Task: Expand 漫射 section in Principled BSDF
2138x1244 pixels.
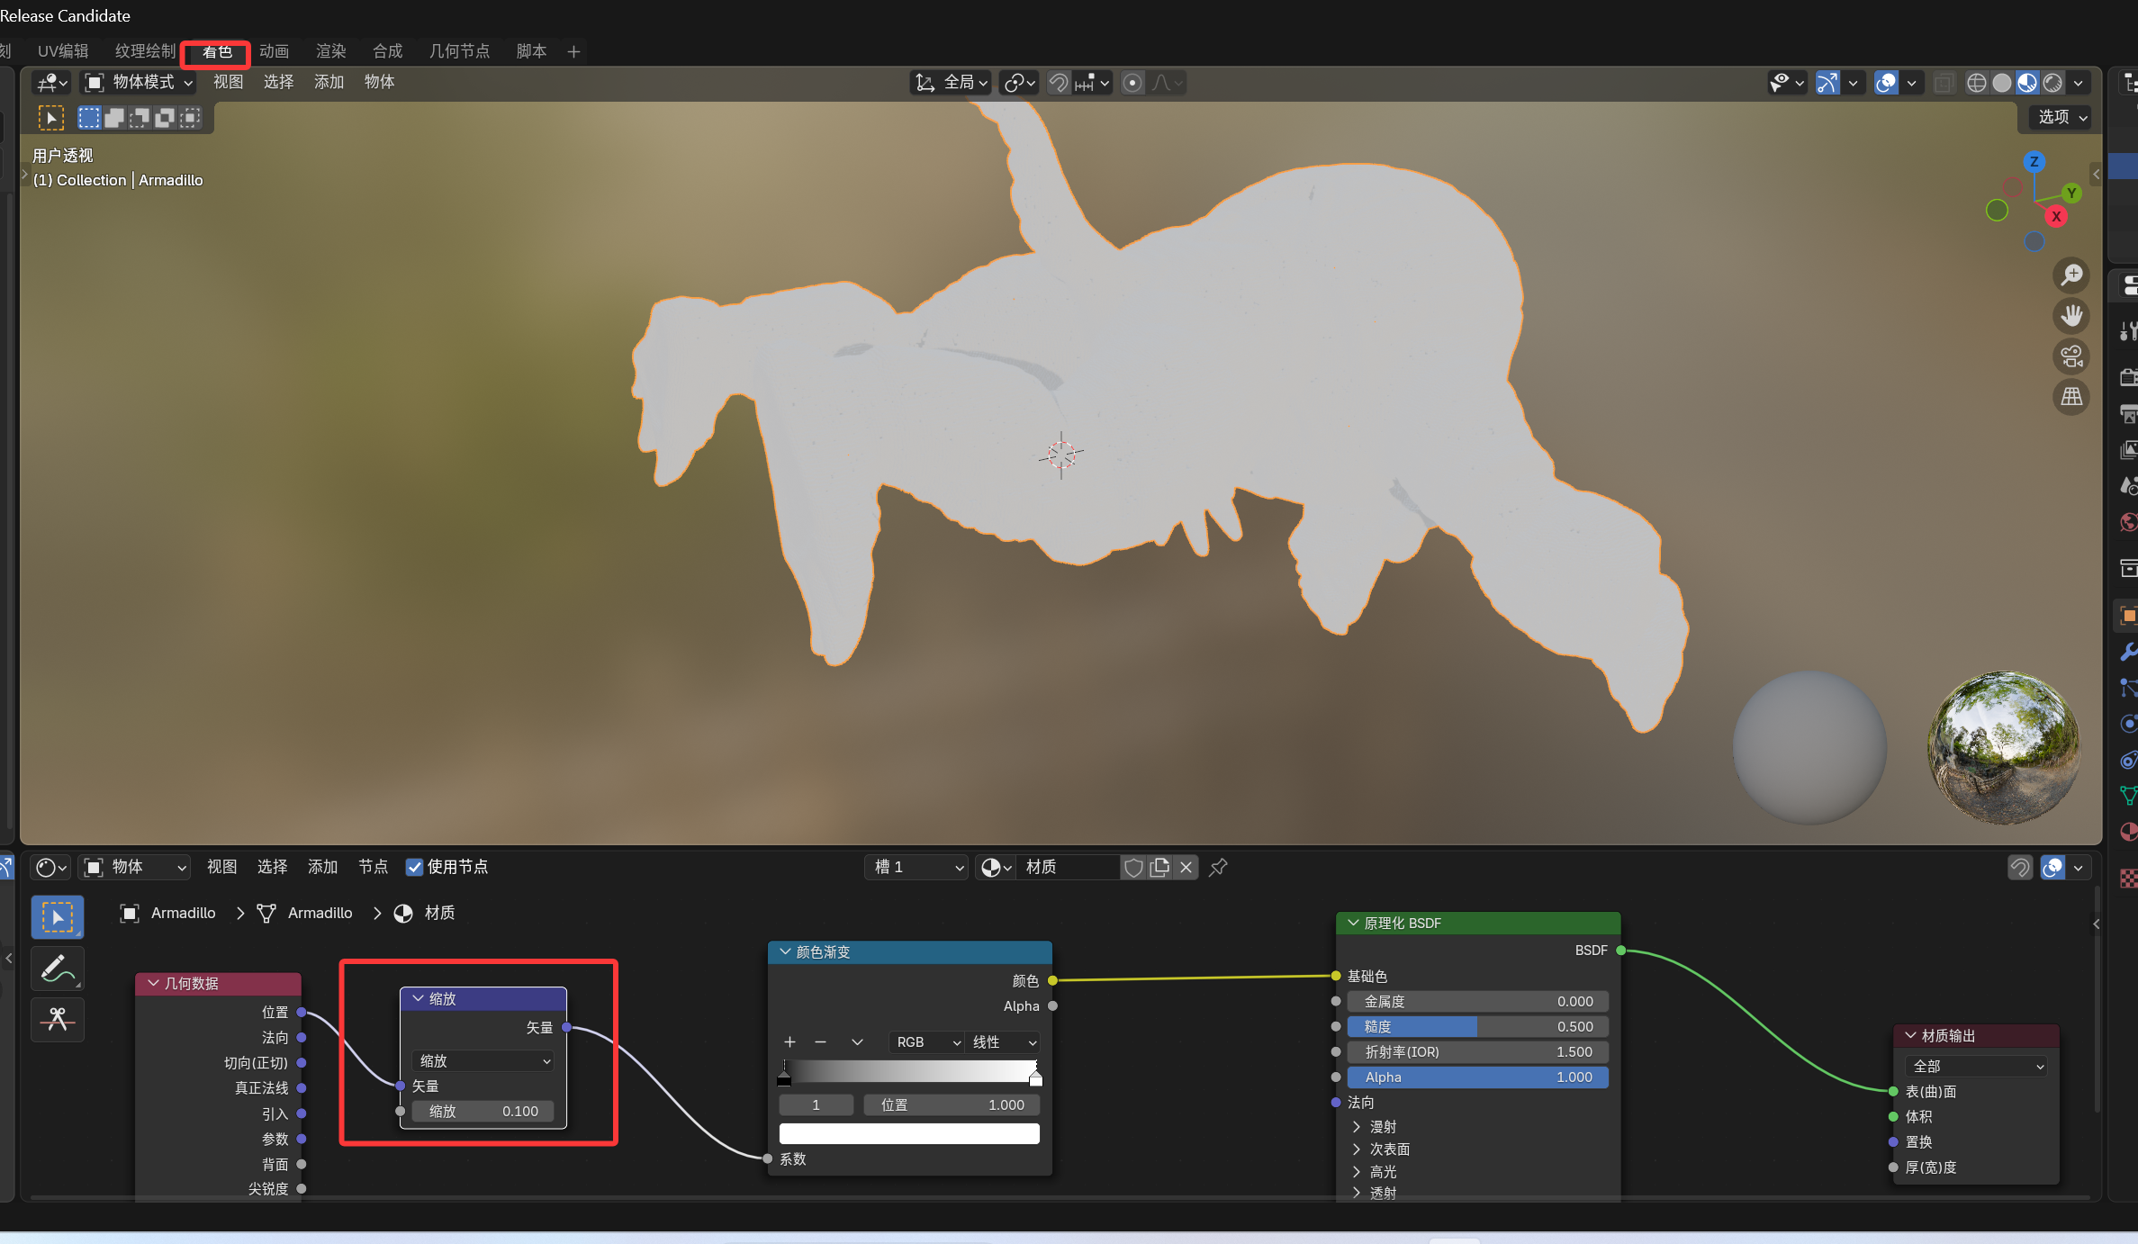Action: 1357,1126
